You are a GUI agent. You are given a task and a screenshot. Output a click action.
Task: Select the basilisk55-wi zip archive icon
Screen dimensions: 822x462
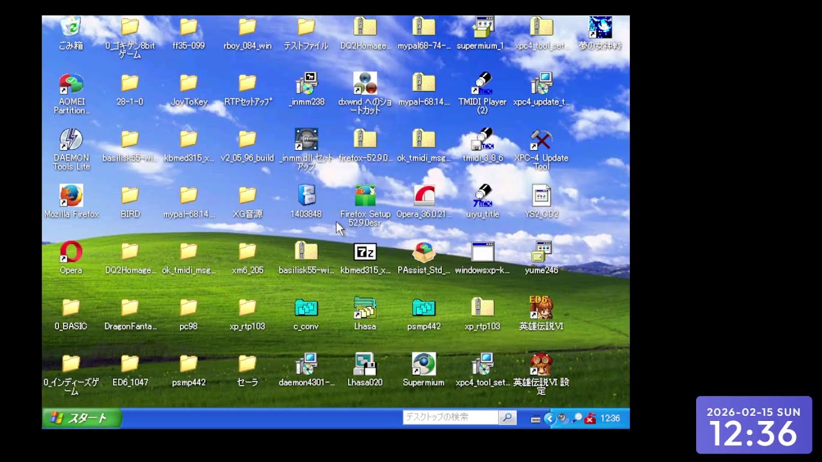pyautogui.click(x=306, y=252)
